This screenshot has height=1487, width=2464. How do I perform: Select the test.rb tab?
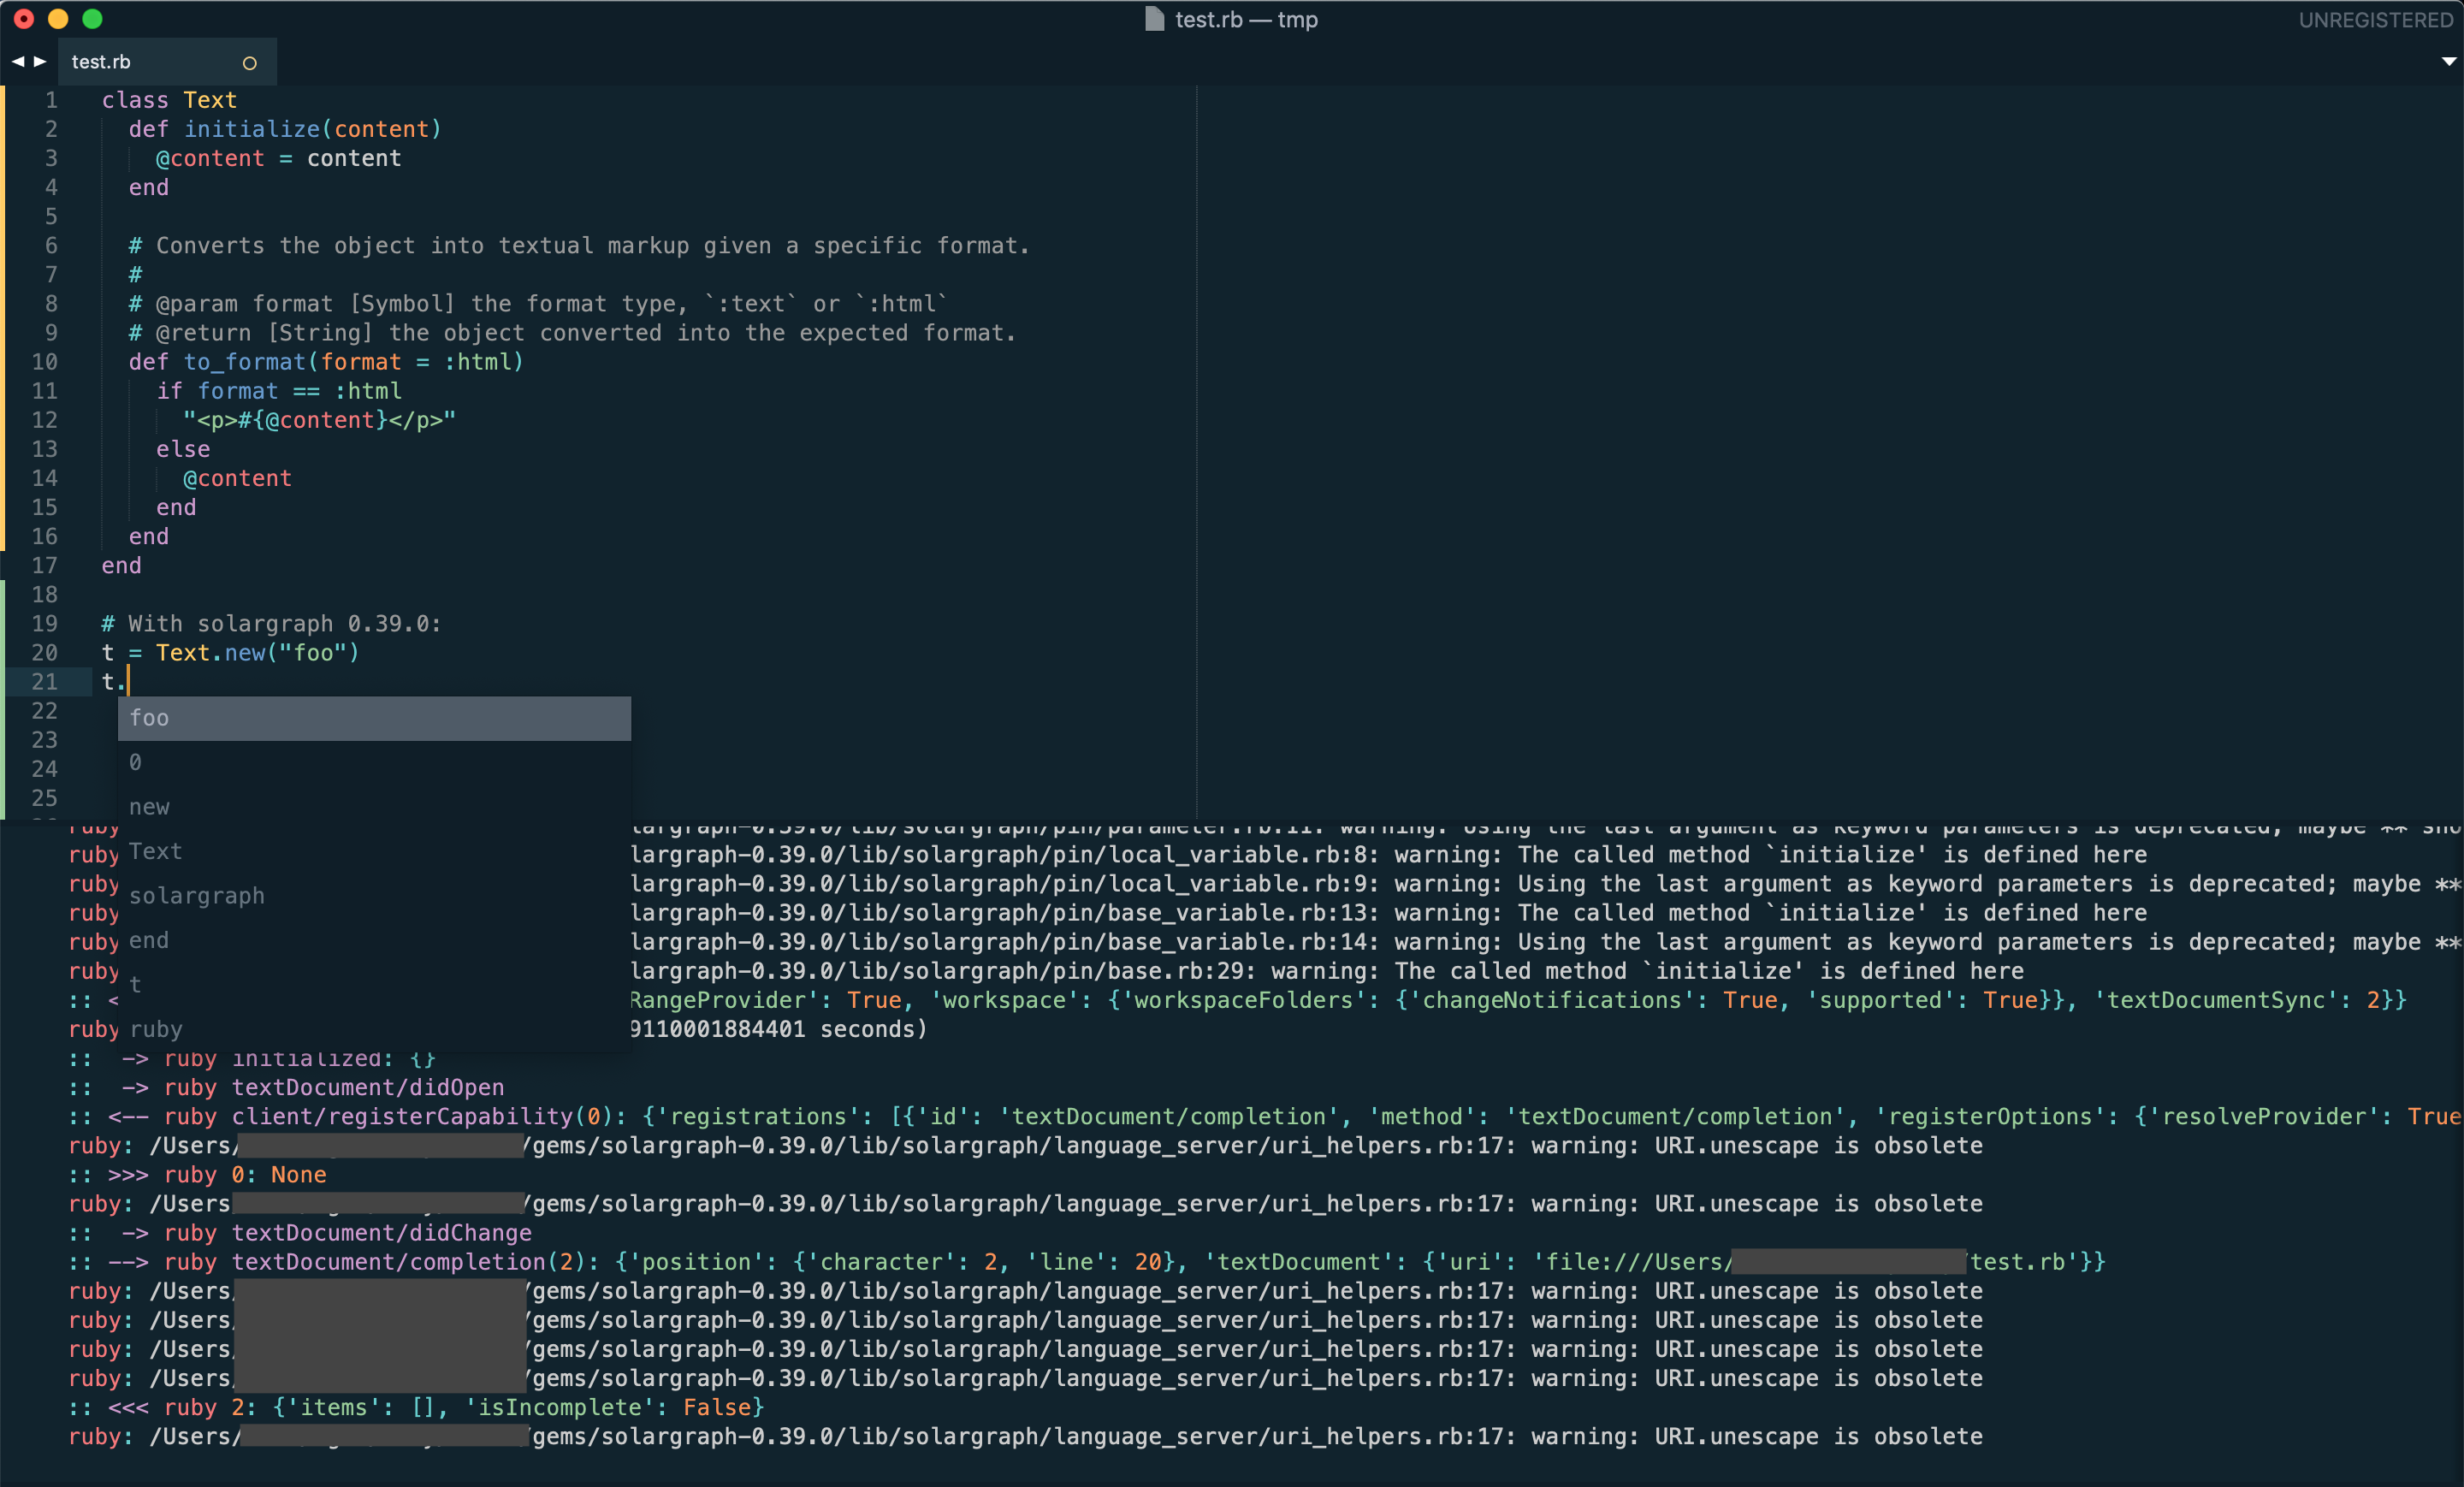coord(101,62)
